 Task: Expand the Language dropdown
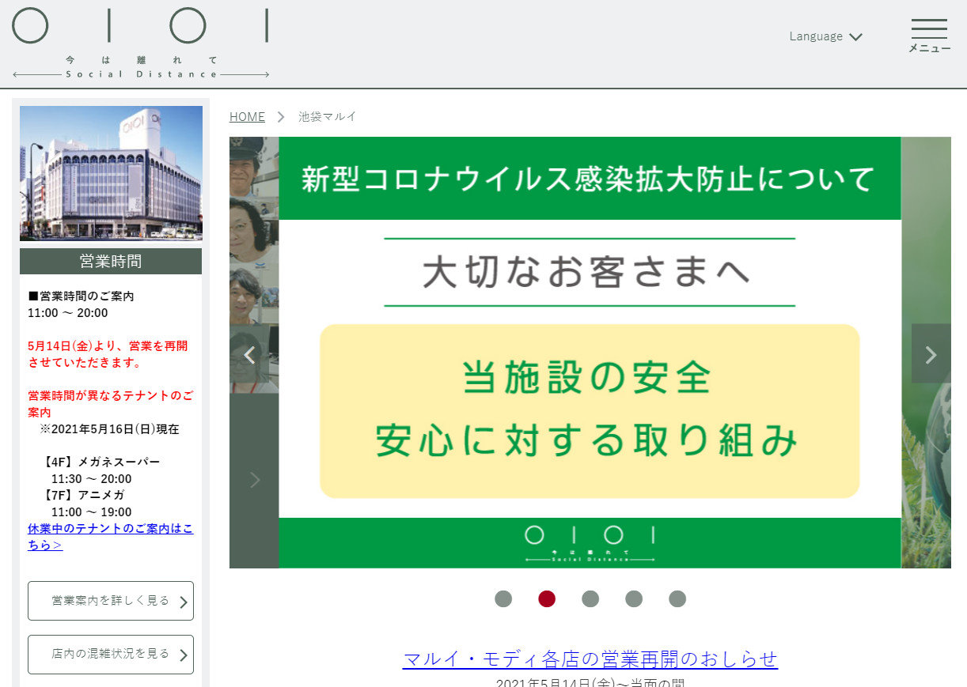point(816,36)
